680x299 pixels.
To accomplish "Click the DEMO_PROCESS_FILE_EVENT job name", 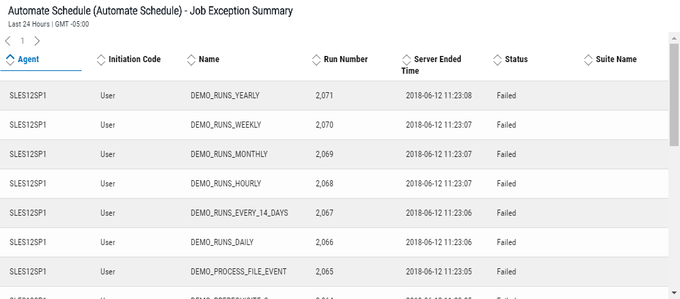I will pyautogui.click(x=239, y=272).
